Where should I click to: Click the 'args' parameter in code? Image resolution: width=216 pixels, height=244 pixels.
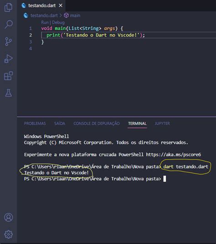click(109, 28)
